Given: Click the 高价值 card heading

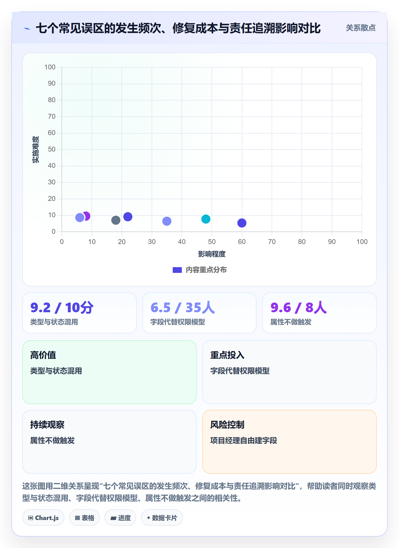Looking at the screenshot, I should (43, 355).
